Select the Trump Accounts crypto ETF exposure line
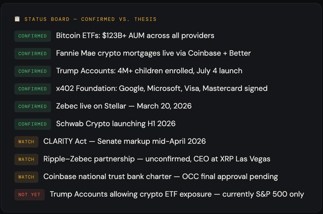The width and height of the screenshot is (323, 214). pos(177,194)
